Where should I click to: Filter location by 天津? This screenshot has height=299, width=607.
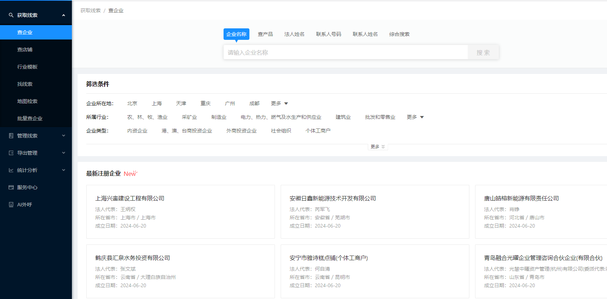click(x=181, y=103)
